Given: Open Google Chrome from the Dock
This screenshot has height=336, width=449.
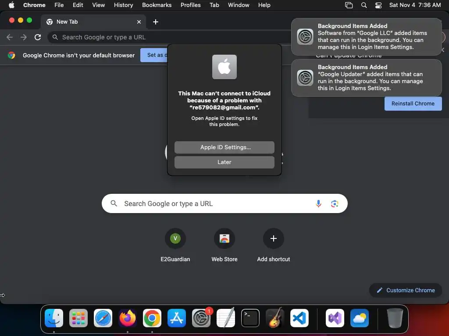Looking at the screenshot, I should point(152,318).
